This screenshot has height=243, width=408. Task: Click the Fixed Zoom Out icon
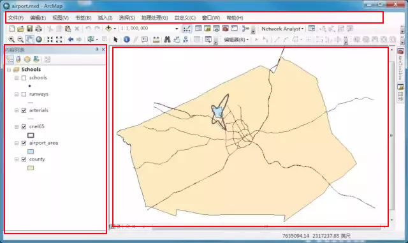(59, 40)
